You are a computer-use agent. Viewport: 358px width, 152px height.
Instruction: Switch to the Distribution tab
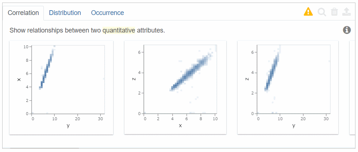point(65,13)
